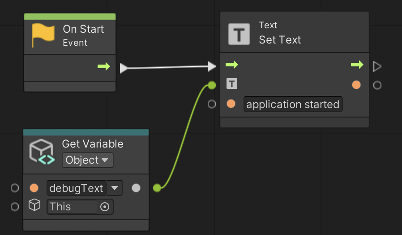The height and width of the screenshot is (235, 402).
Task: Select the On Start Event node title
Action: [83, 29]
